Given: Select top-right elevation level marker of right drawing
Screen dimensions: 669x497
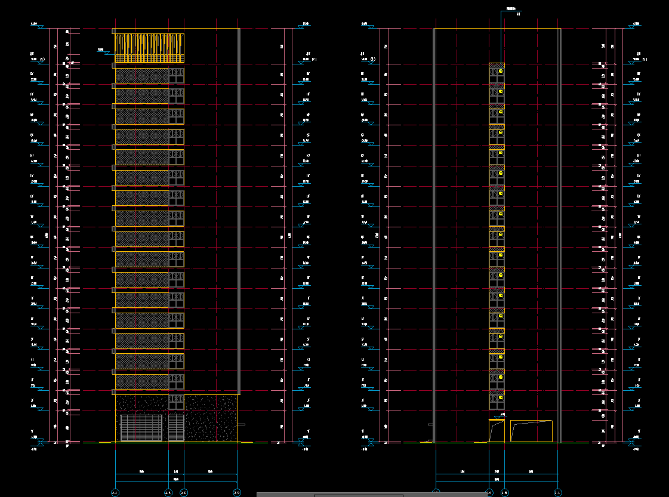Looking at the screenshot, I should pyautogui.click(x=636, y=25).
